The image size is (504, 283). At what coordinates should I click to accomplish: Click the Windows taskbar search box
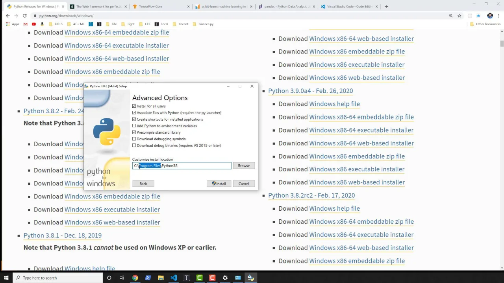tap(57, 278)
